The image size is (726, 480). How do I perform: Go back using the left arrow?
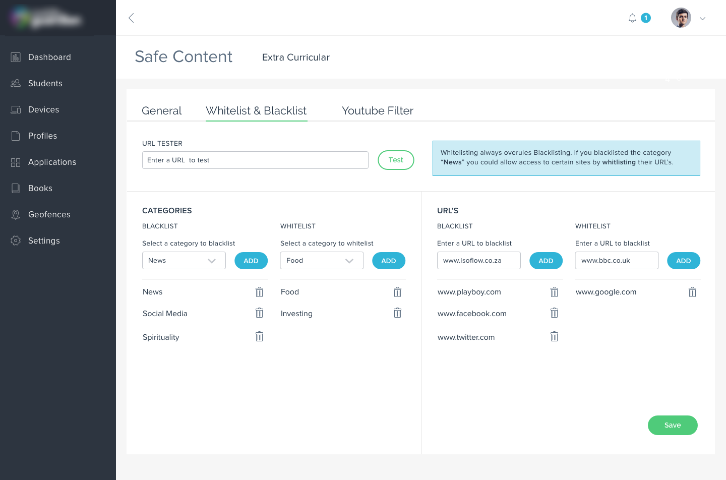pyautogui.click(x=131, y=18)
